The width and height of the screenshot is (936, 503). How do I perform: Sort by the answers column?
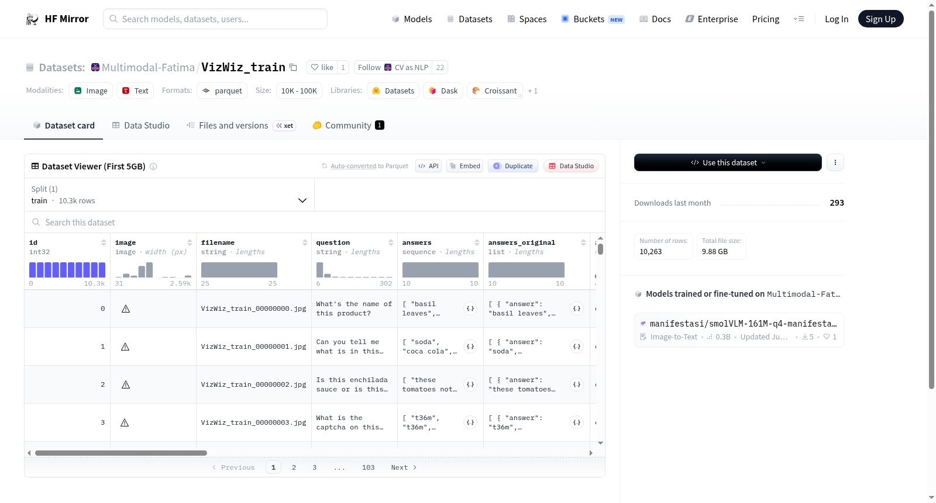(x=477, y=243)
